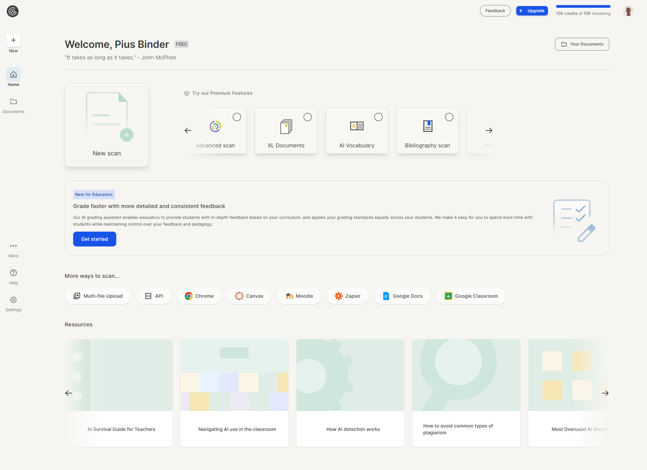Viewport: 647px width, 470px height.
Task: Click the Upgrade button
Action: (x=532, y=11)
